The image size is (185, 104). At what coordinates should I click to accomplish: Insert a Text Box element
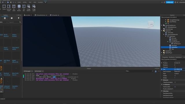[24, 8]
